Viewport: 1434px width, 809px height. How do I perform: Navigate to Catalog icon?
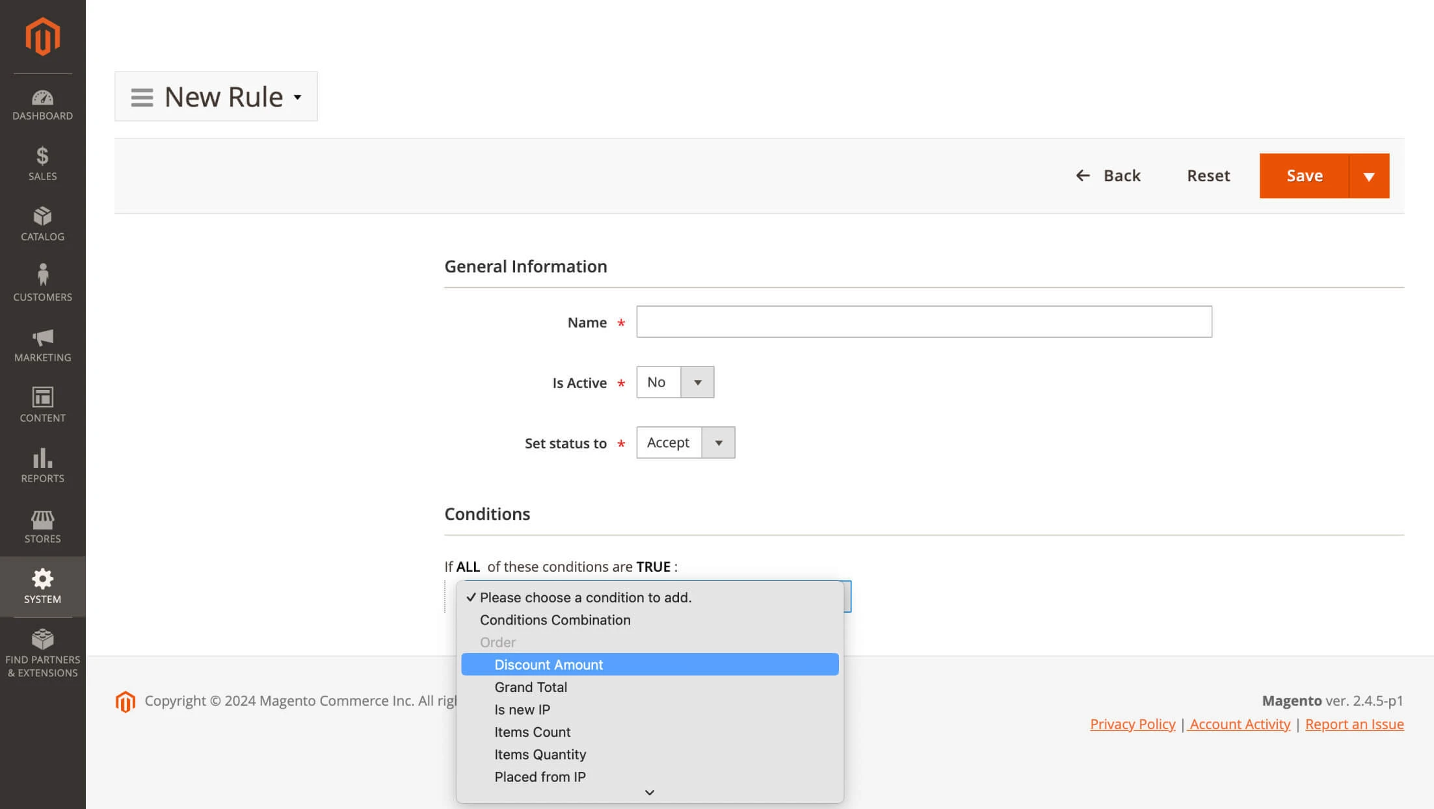coord(42,216)
